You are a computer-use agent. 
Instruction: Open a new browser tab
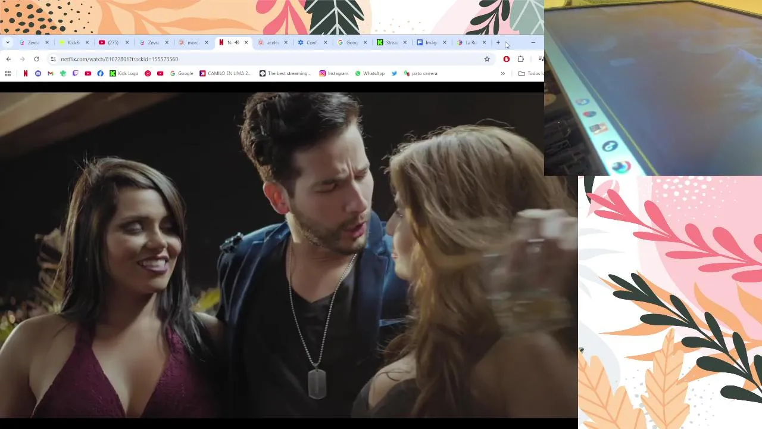pyautogui.click(x=498, y=42)
